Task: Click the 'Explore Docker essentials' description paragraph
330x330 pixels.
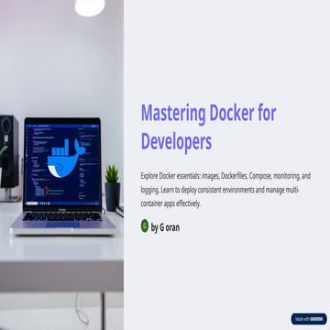Action: (x=225, y=190)
